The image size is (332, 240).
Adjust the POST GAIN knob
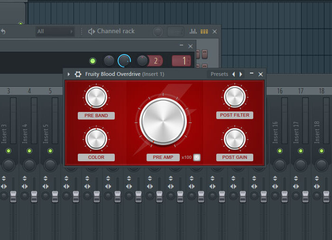[x=235, y=139]
